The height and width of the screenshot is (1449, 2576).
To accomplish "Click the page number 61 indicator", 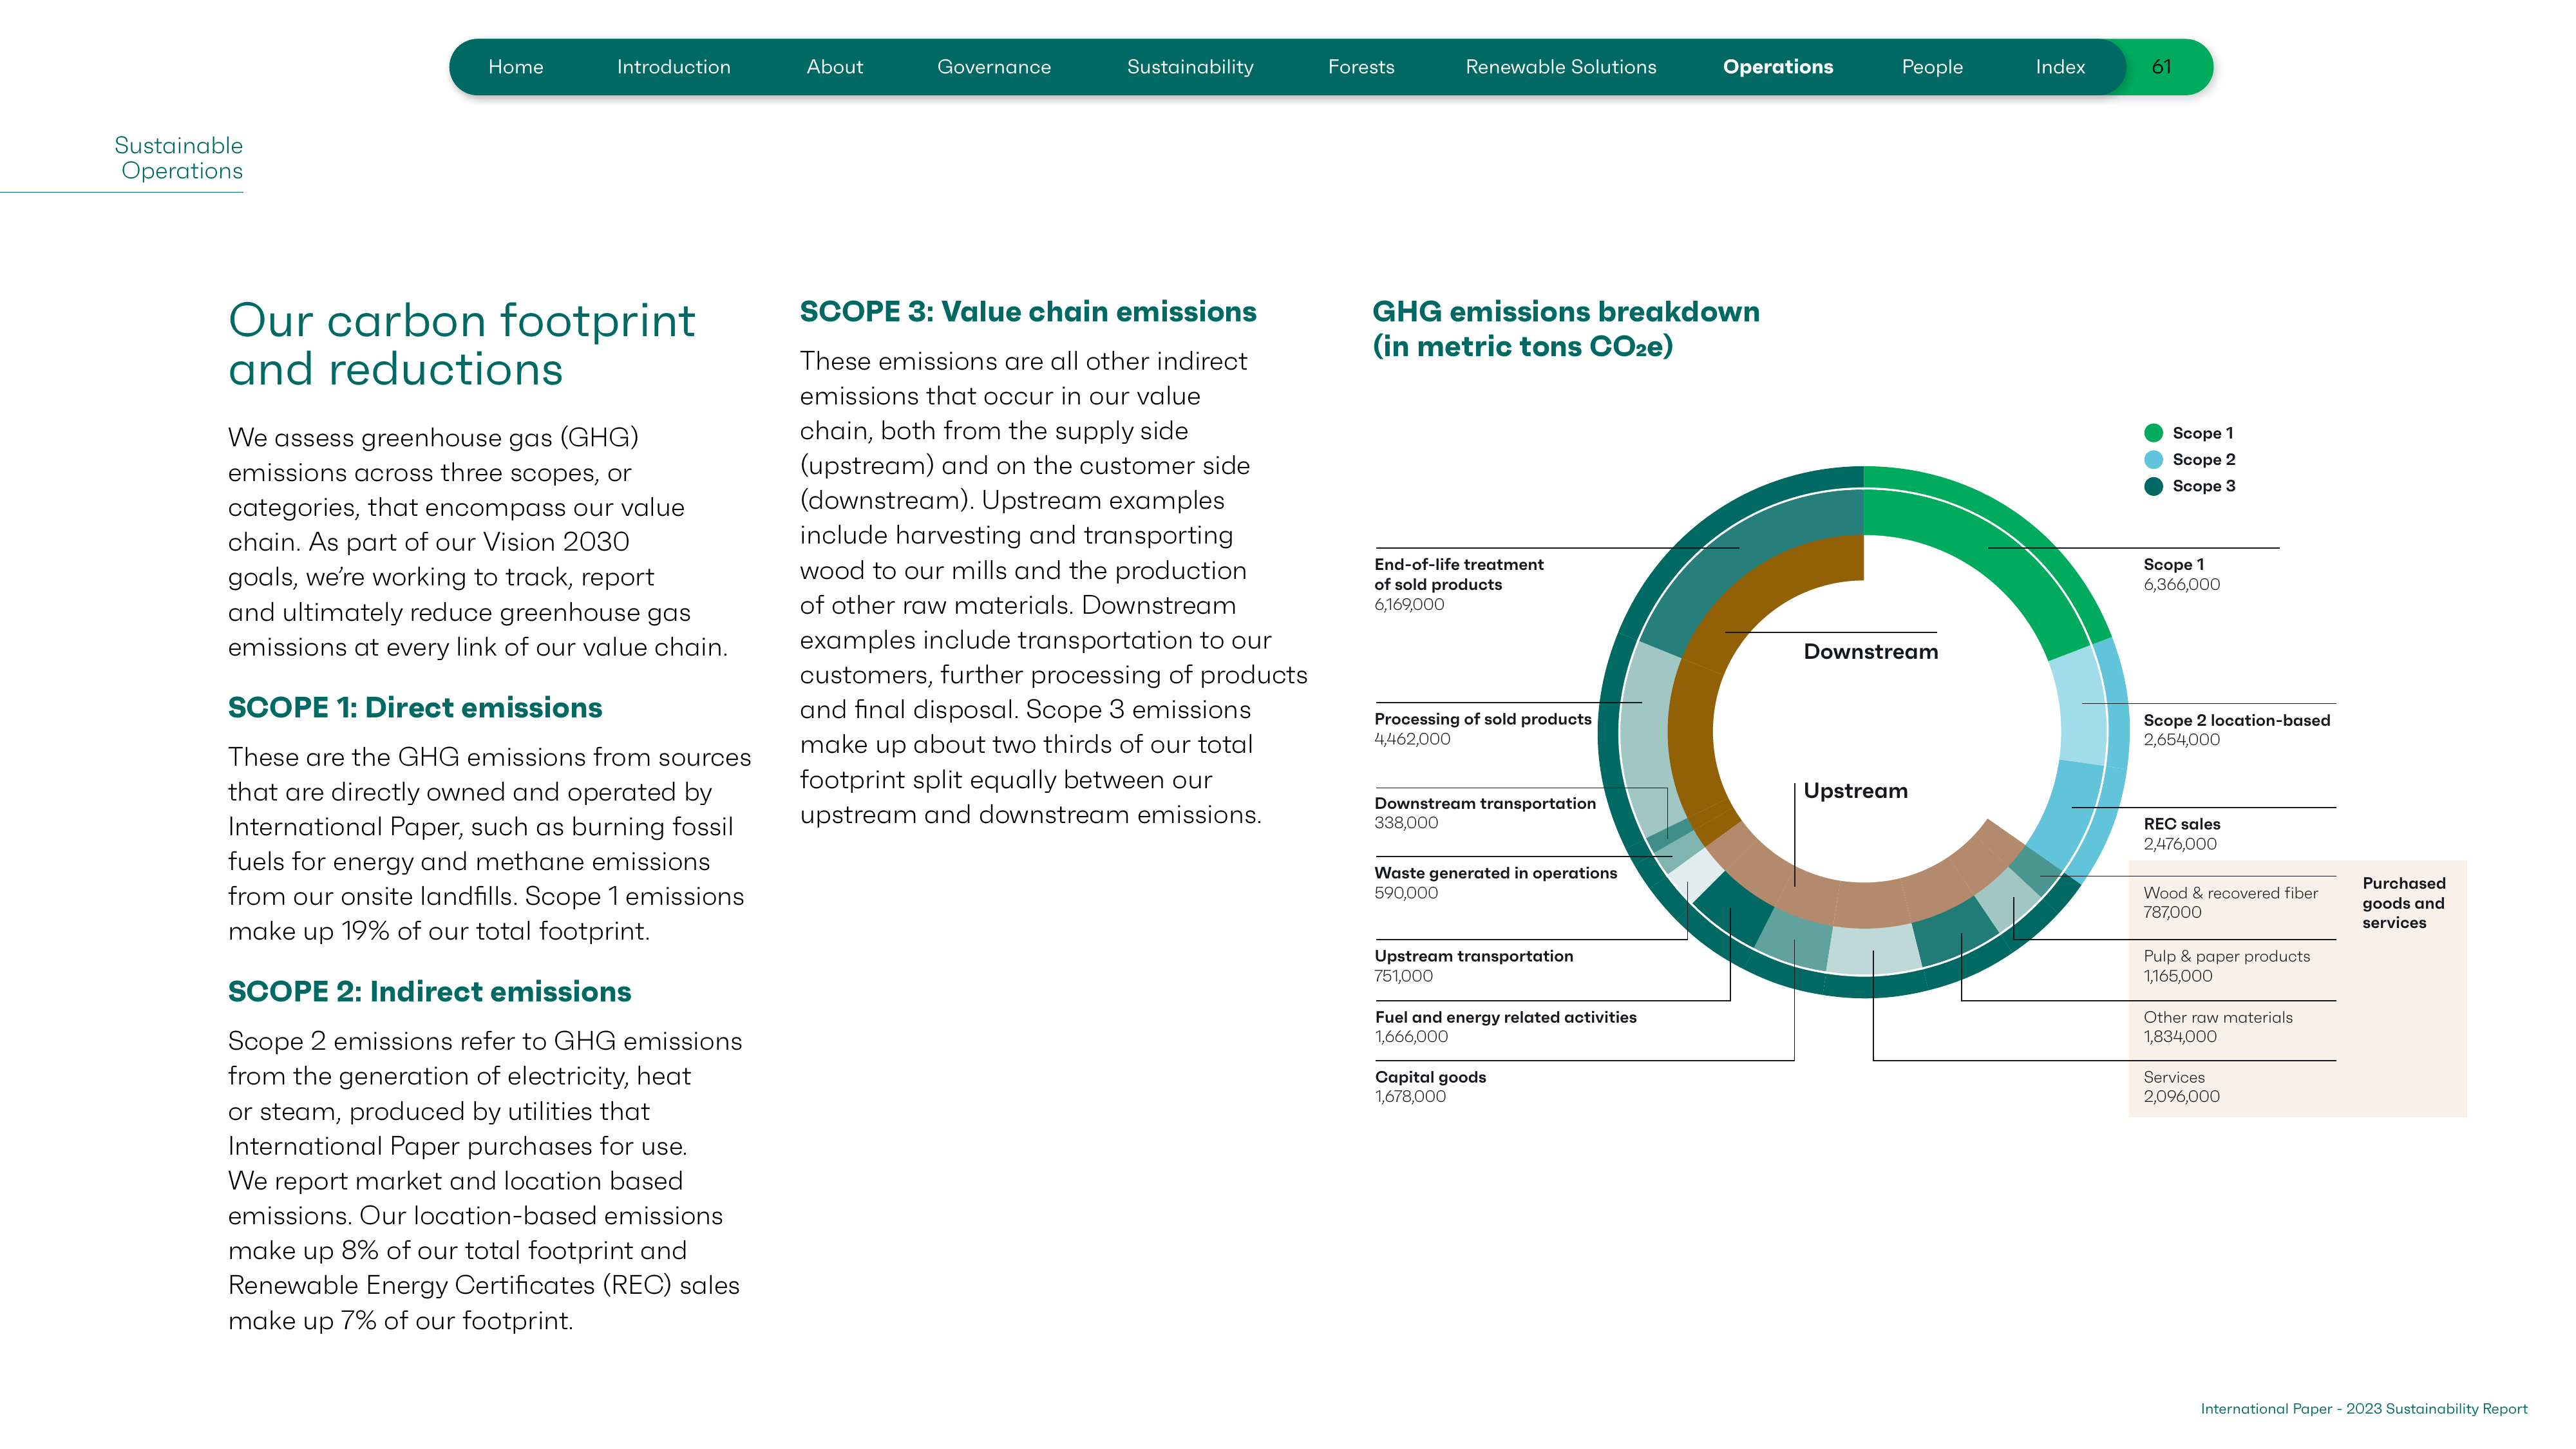I will (x=2161, y=67).
